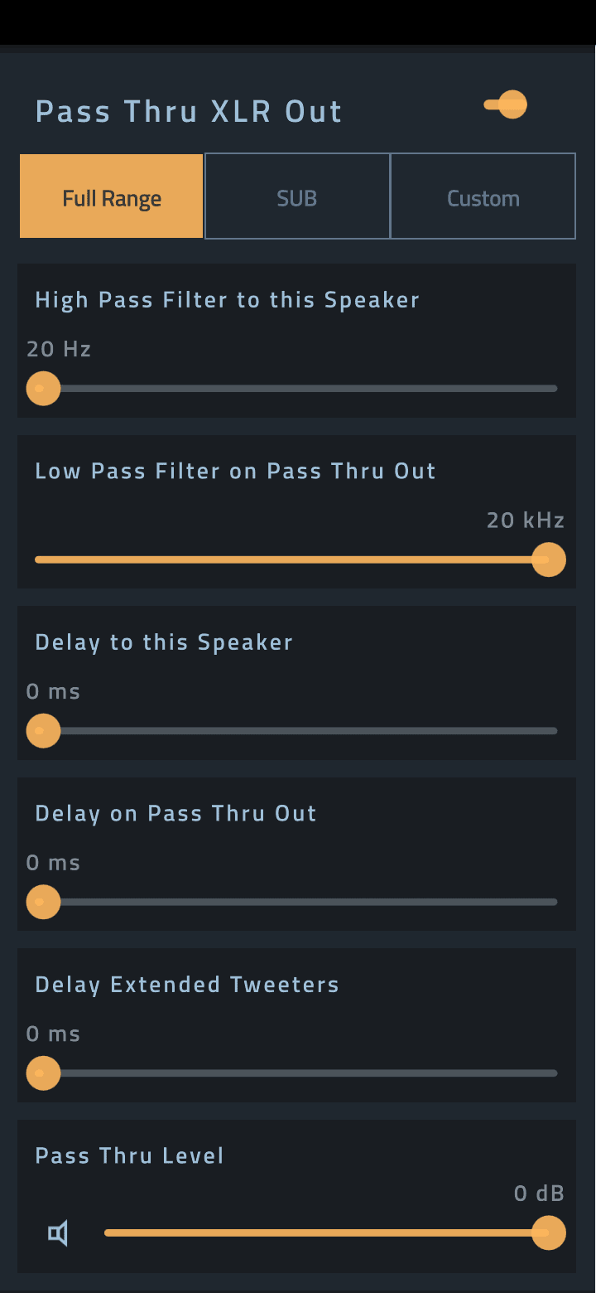
Task: Click the Pass Thru XLR Out heading
Action: pyautogui.click(x=189, y=111)
